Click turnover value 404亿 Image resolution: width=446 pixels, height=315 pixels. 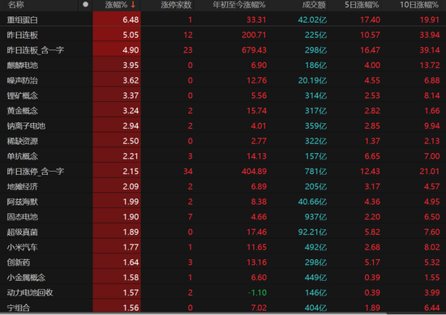click(x=315, y=308)
